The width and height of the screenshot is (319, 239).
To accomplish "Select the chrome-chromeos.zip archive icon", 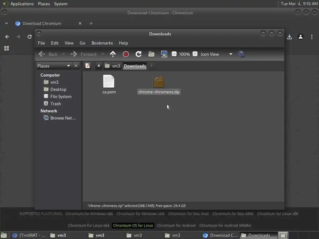I will point(159,81).
